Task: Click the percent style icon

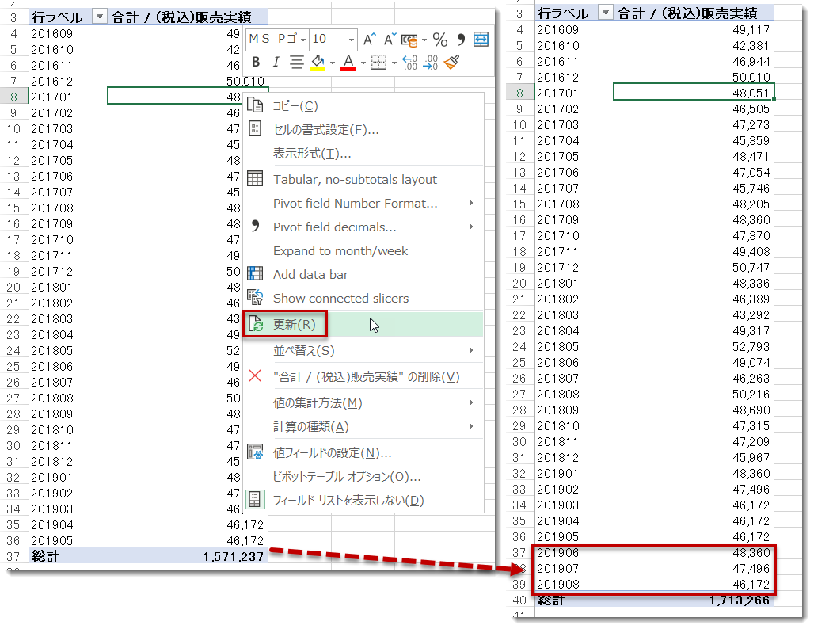Action: coord(440,40)
